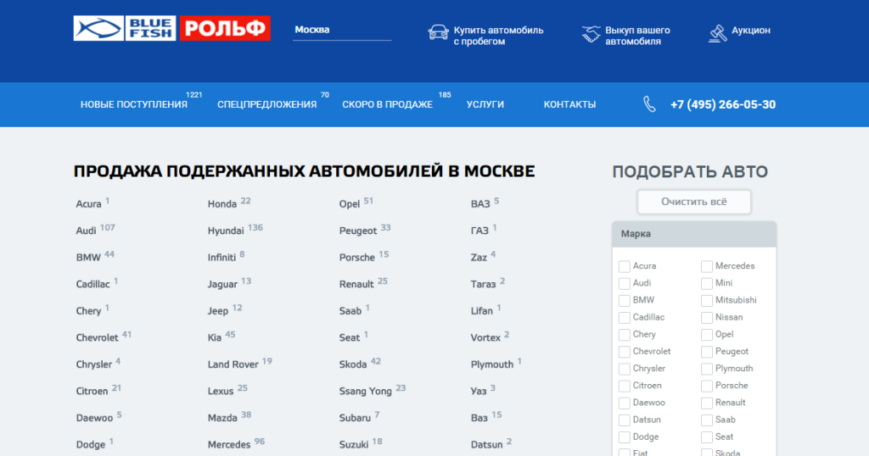This screenshot has width=869, height=456.
Task: Open Porsche 15 brand link in list
Action: 364,257
